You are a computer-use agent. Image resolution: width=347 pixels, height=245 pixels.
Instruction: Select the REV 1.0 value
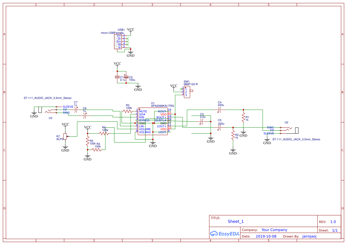[333, 222]
